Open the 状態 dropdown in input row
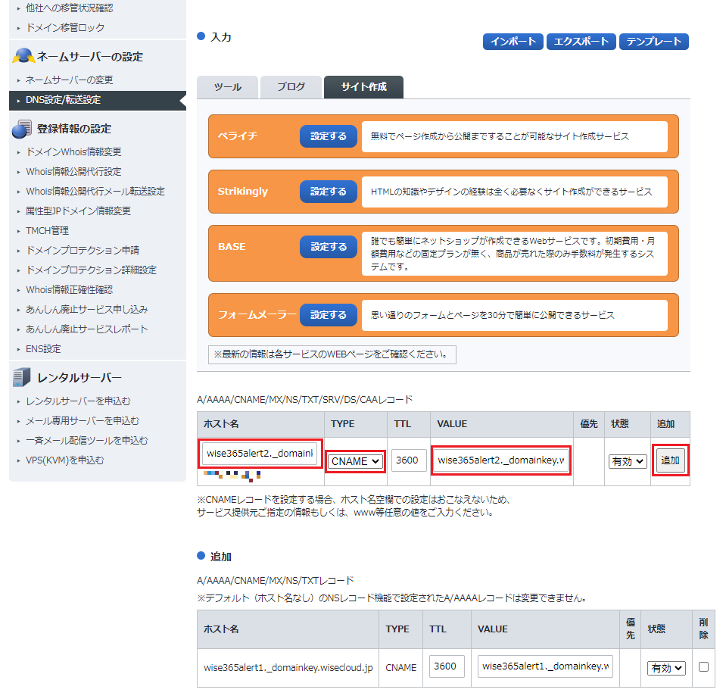726x699 pixels. [x=628, y=461]
